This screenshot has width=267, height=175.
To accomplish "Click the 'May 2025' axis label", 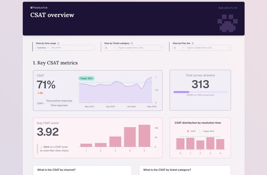I will [x=89, y=107].
